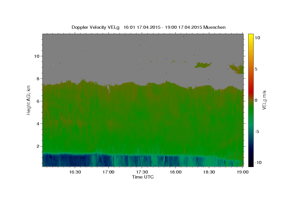Click the 'Time UTC' axis label
301x200 pixels.
143,177
